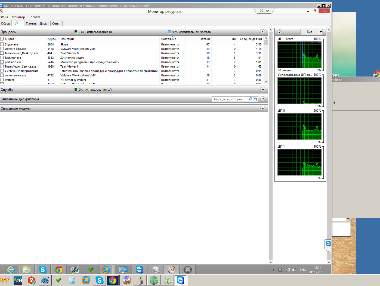Click the refresh icon beside the descriptor search
Image resolution: width=380 pixels, height=286 pixels.
pos(256,99)
